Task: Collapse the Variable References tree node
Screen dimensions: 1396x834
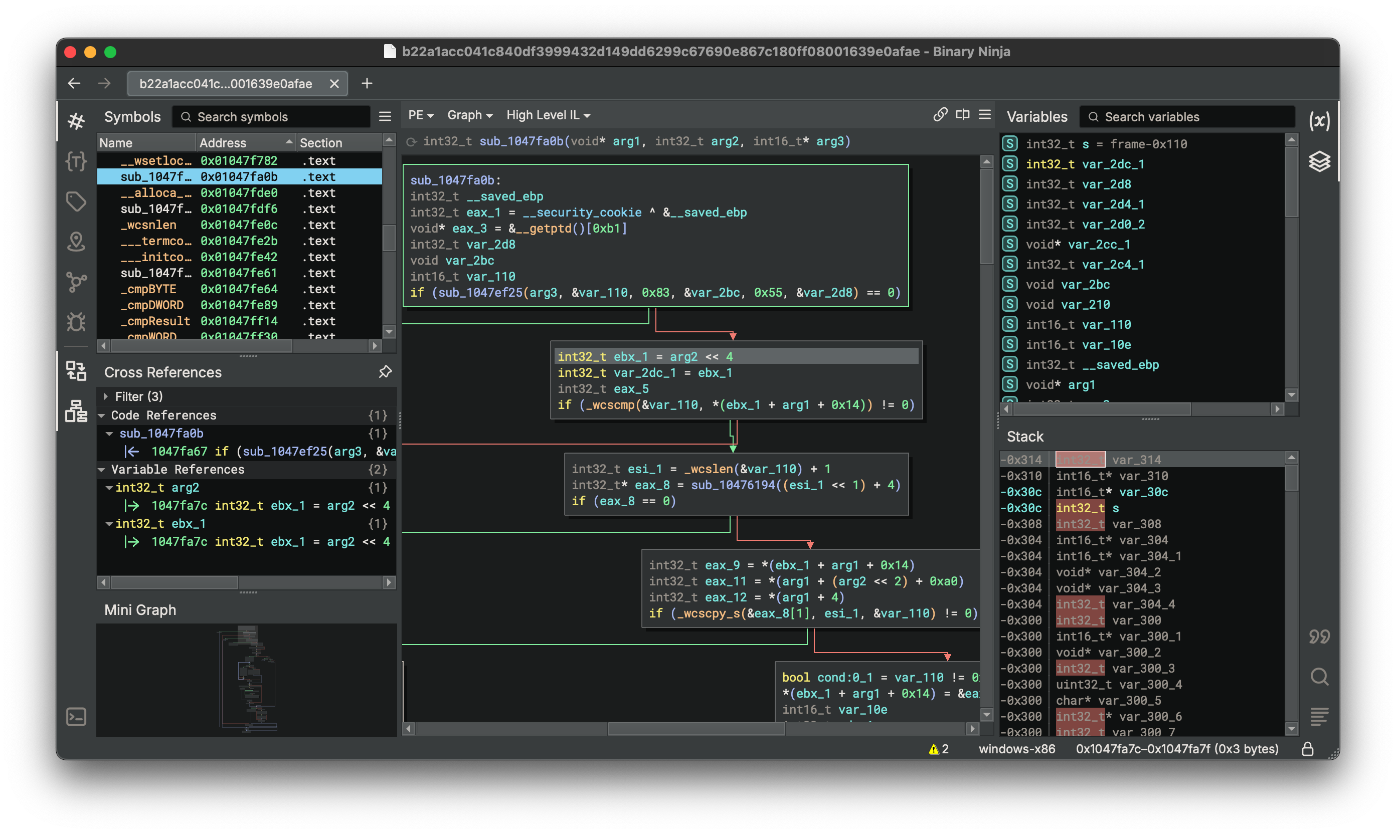Action: tap(102, 469)
